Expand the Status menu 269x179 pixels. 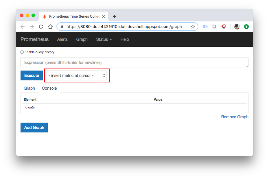[x=104, y=39]
